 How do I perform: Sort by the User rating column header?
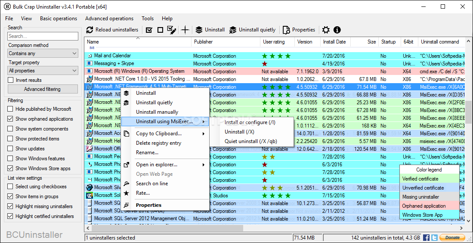click(277, 42)
